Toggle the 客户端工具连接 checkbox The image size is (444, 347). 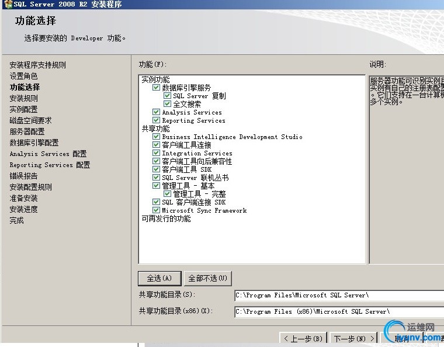pyautogui.click(x=156, y=145)
